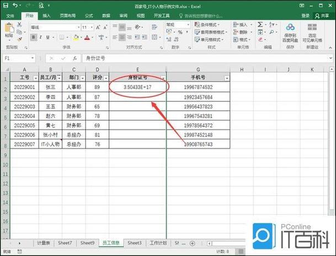The image size is (336, 256).
Task: Open 条件格式 conditional formatting
Action: click(x=207, y=25)
